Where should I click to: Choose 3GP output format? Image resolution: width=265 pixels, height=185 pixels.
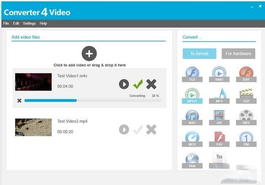[x=246, y=96]
